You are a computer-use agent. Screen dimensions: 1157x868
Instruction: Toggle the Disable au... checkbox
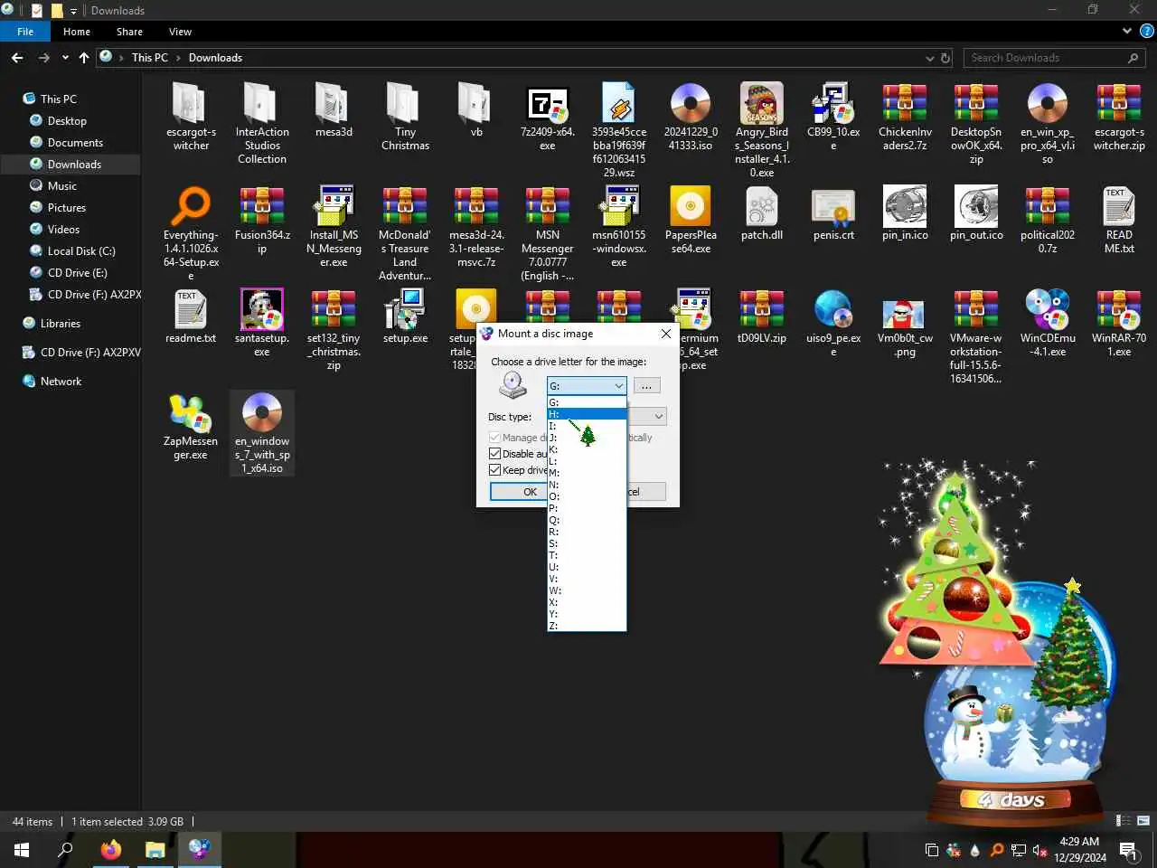pos(494,454)
